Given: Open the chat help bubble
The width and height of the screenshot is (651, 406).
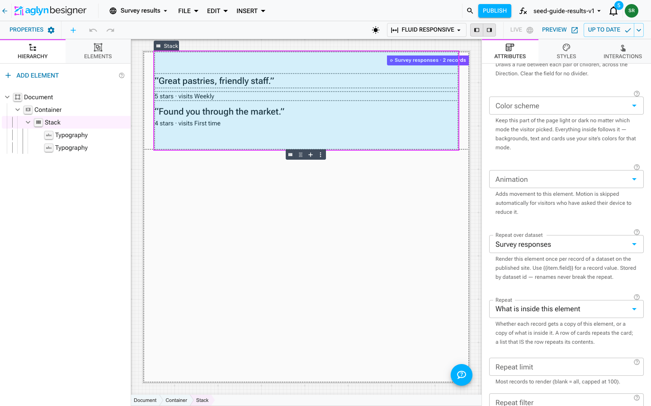Looking at the screenshot, I should (x=462, y=375).
